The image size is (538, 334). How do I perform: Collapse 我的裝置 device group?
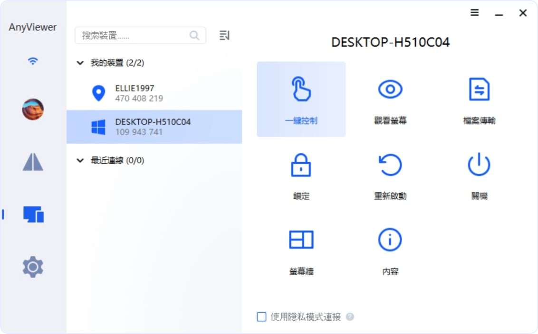click(x=80, y=63)
